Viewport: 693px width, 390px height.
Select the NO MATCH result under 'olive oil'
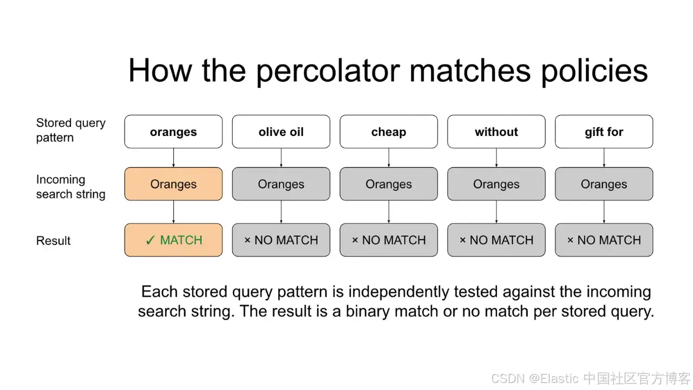pyautogui.click(x=281, y=240)
